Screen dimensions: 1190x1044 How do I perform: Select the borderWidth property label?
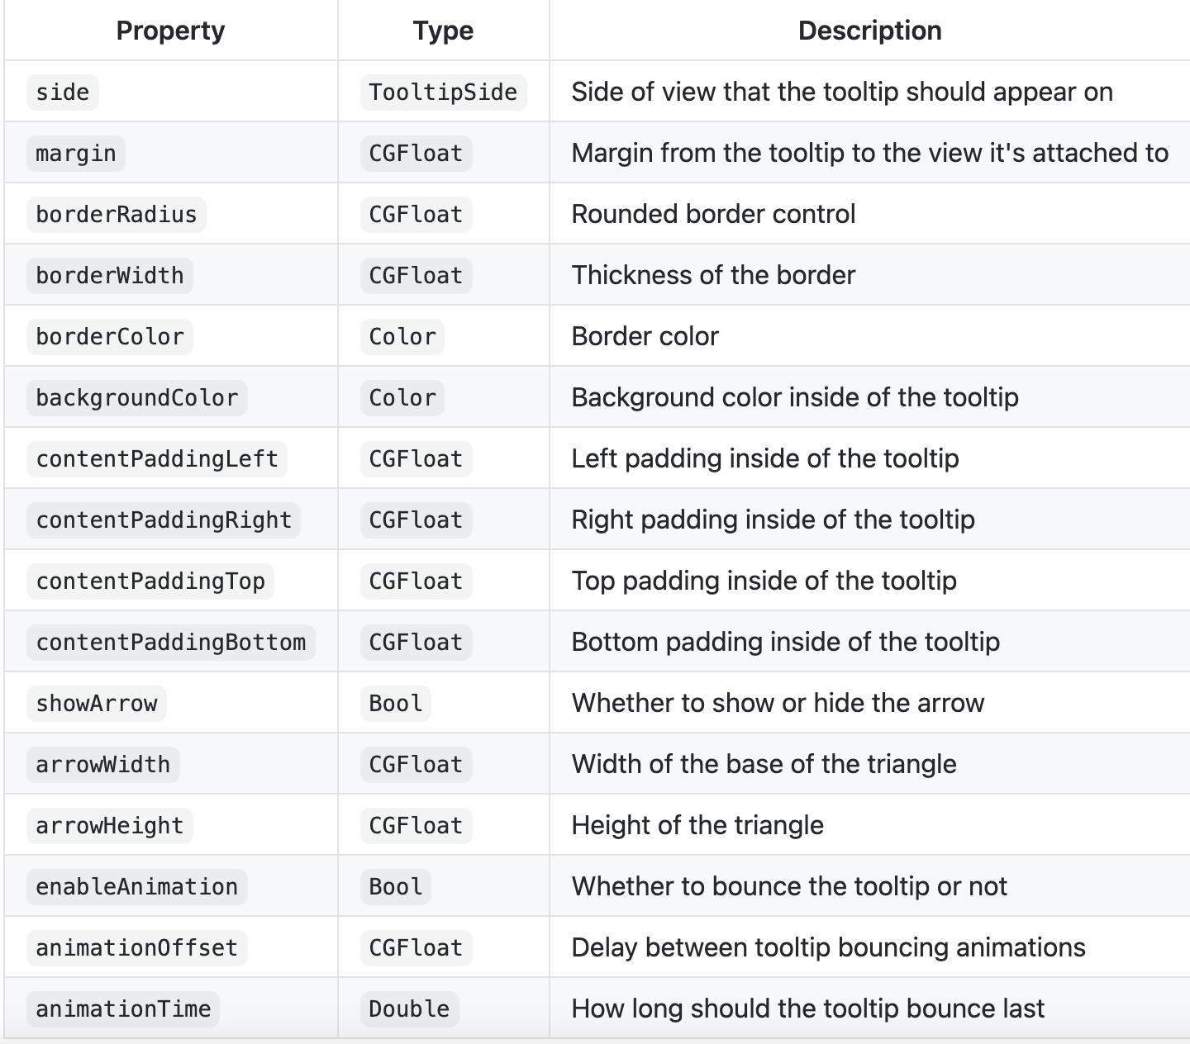[110, 275]
